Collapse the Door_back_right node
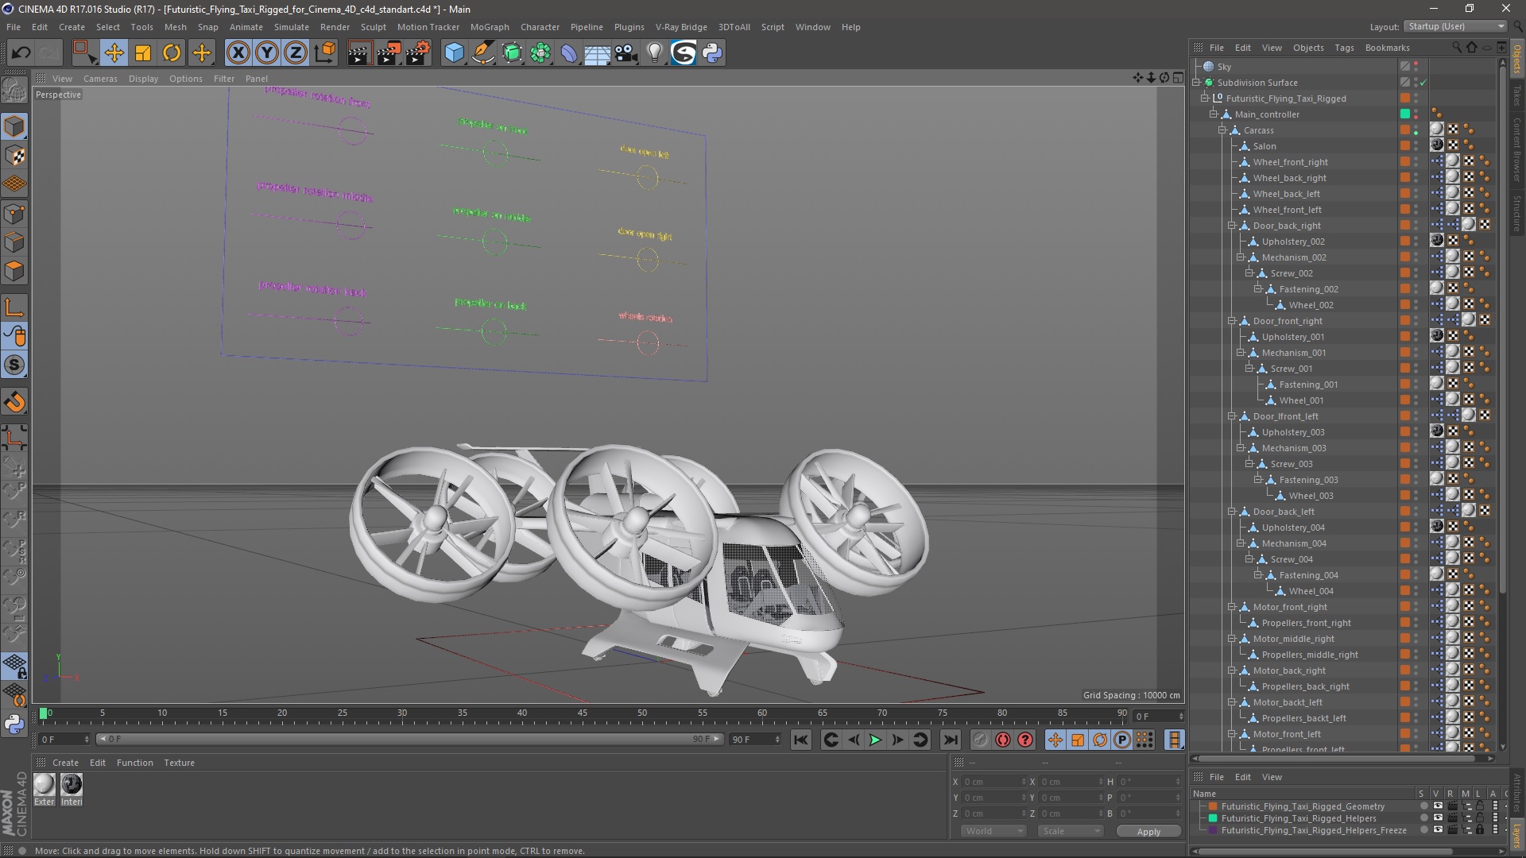1526x858 pixels. tap(1231, 226)
